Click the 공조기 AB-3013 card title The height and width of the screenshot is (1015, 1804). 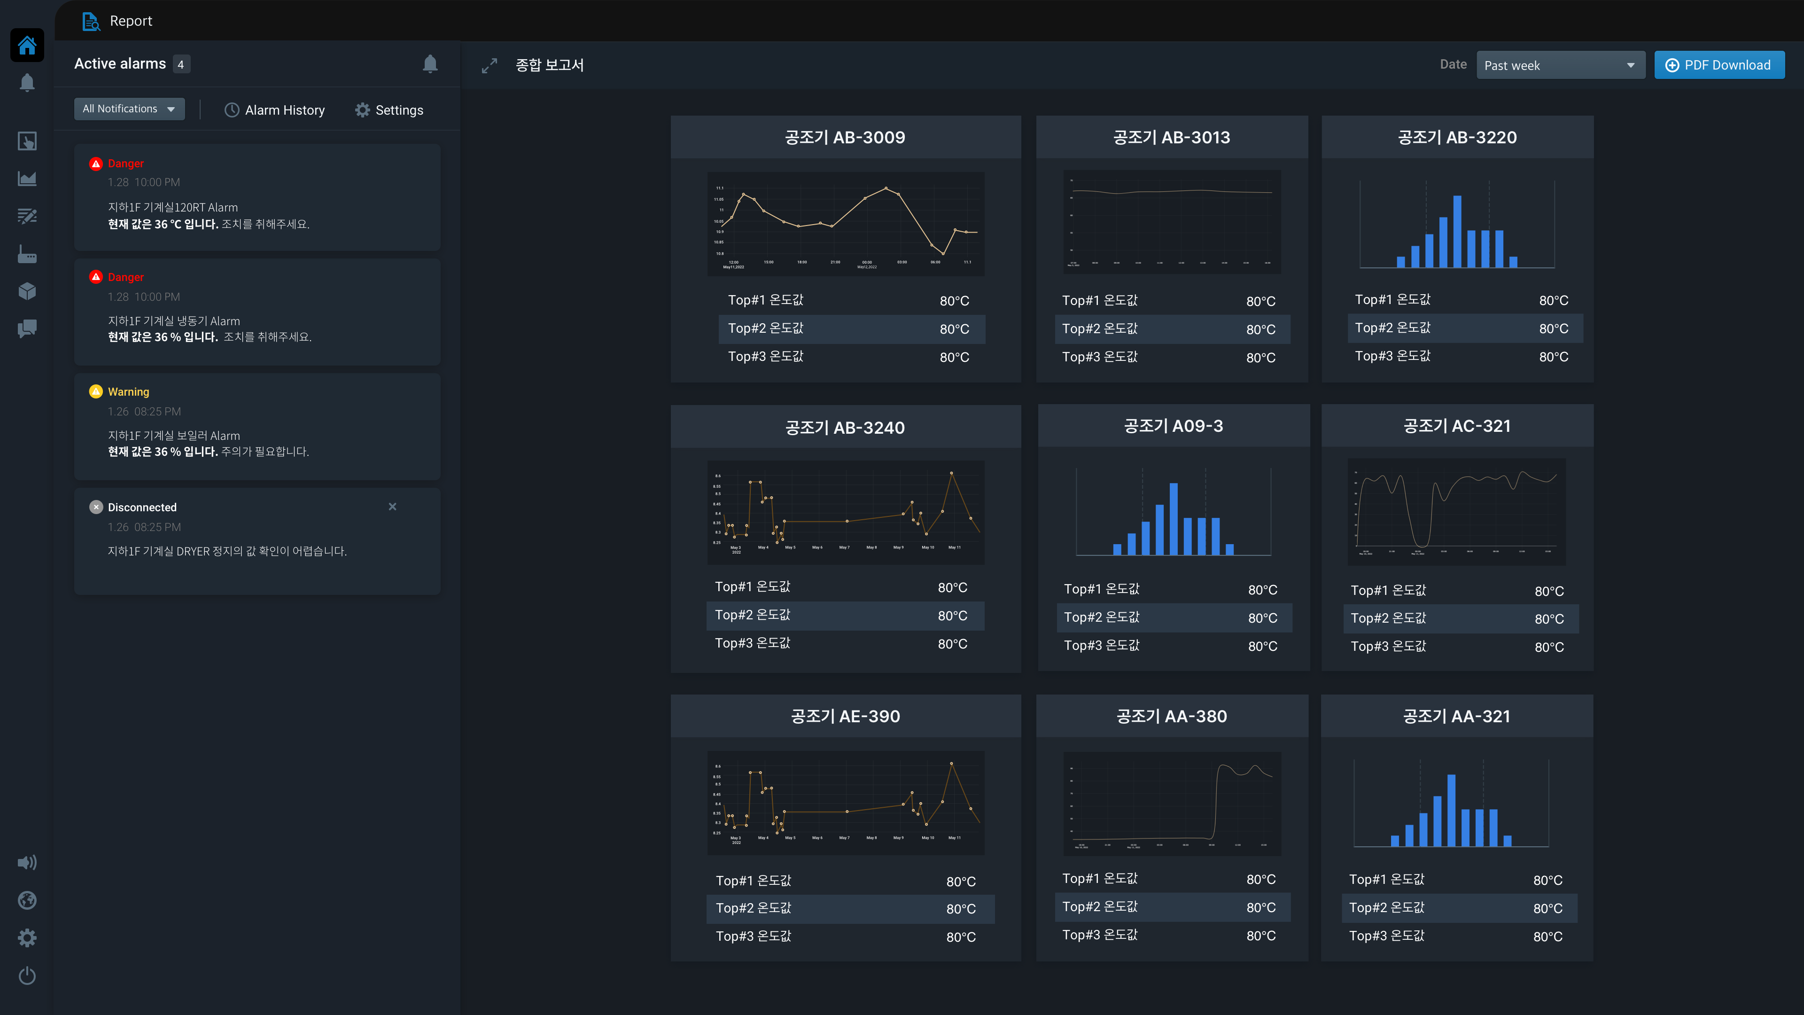pyautogui.click(x=1172, y=137)
